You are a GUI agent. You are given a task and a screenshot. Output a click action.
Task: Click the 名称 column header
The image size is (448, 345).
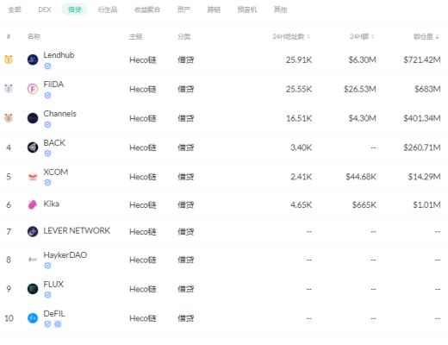(34, 36)
